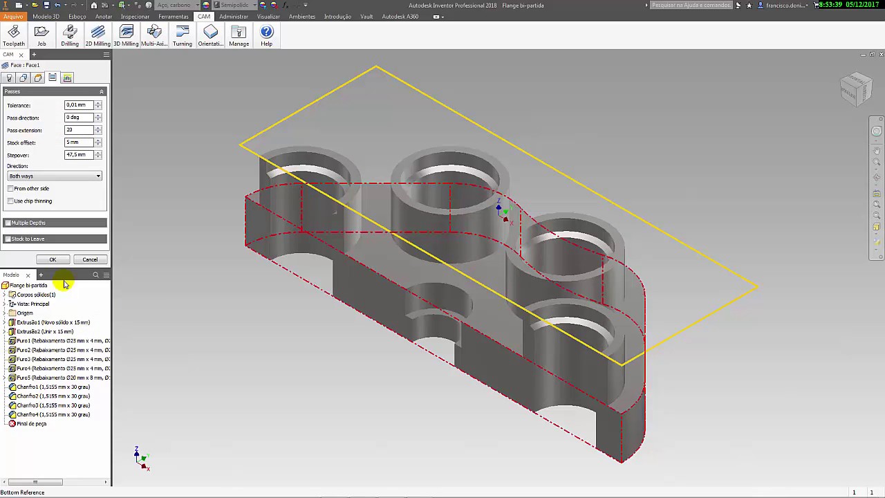Open the Manage panel
885x498 pixels.
coord(239,36)
